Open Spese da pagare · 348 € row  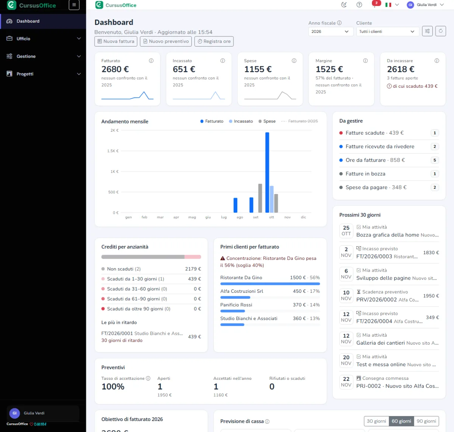389,187
